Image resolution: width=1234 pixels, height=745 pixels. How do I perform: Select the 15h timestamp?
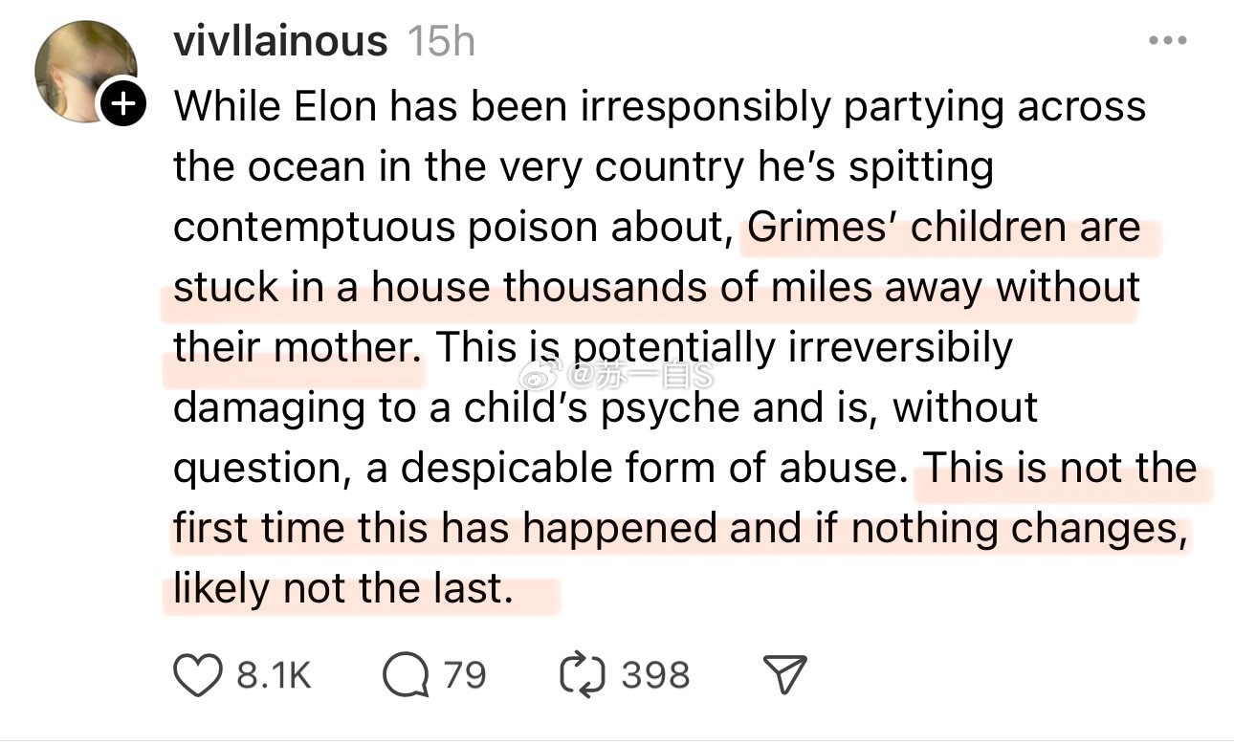440,41
